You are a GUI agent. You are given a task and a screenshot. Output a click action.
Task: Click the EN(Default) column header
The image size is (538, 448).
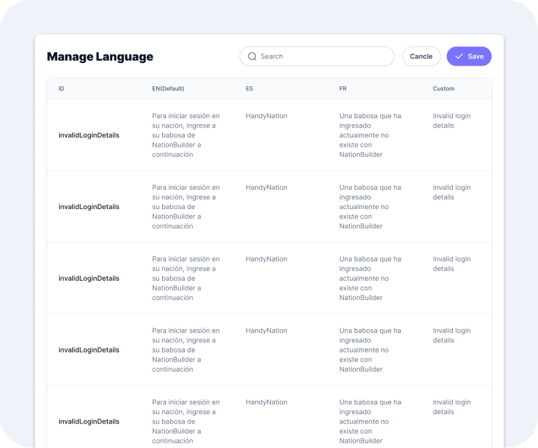tap(168, 89)
